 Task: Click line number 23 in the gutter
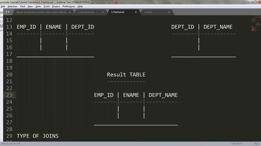pyautogui.click(x=9, y=95)
